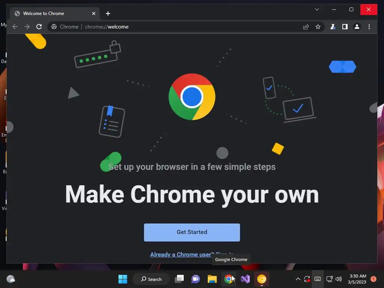Minimize the Chrome window
Viewport: 384px width, 288px height.
click(x=334, y=9)
